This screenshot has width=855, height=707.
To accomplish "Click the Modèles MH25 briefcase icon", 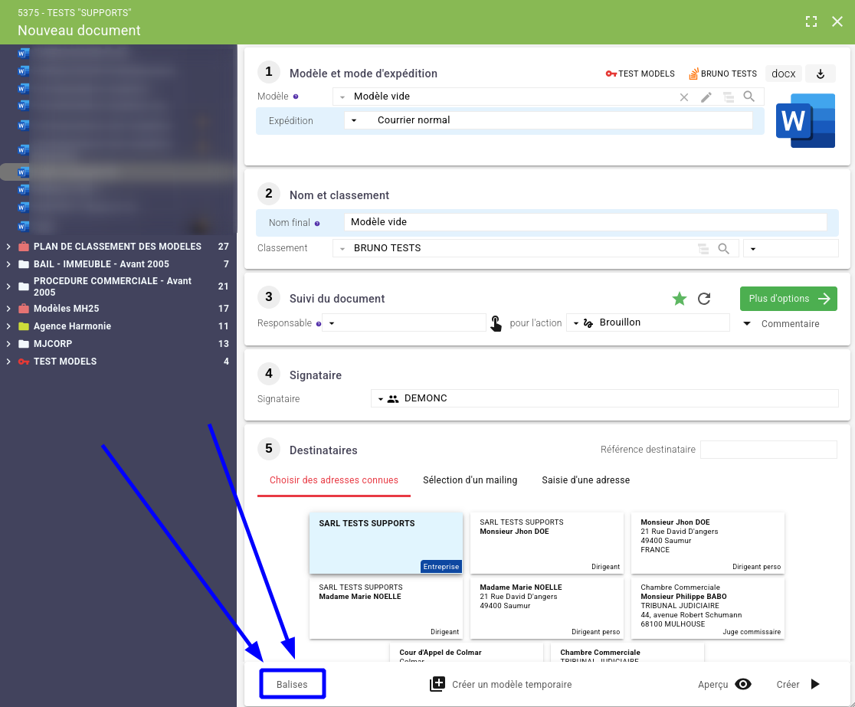I will 24,309.
